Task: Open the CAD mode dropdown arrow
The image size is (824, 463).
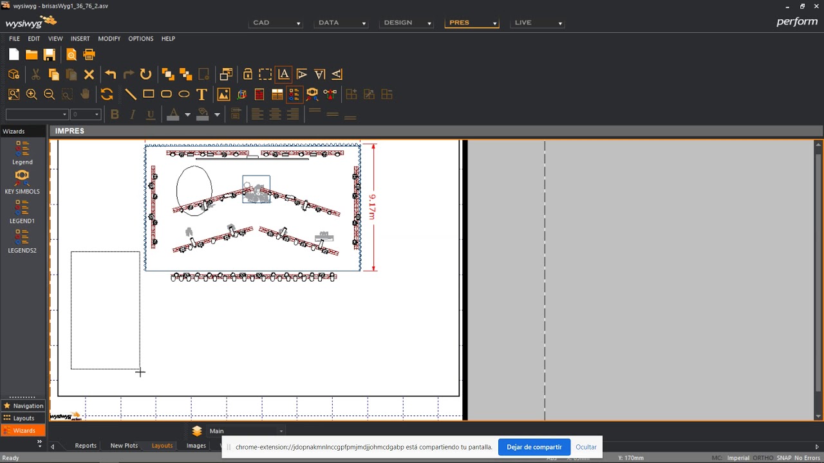Action: [x=298, y=23]
